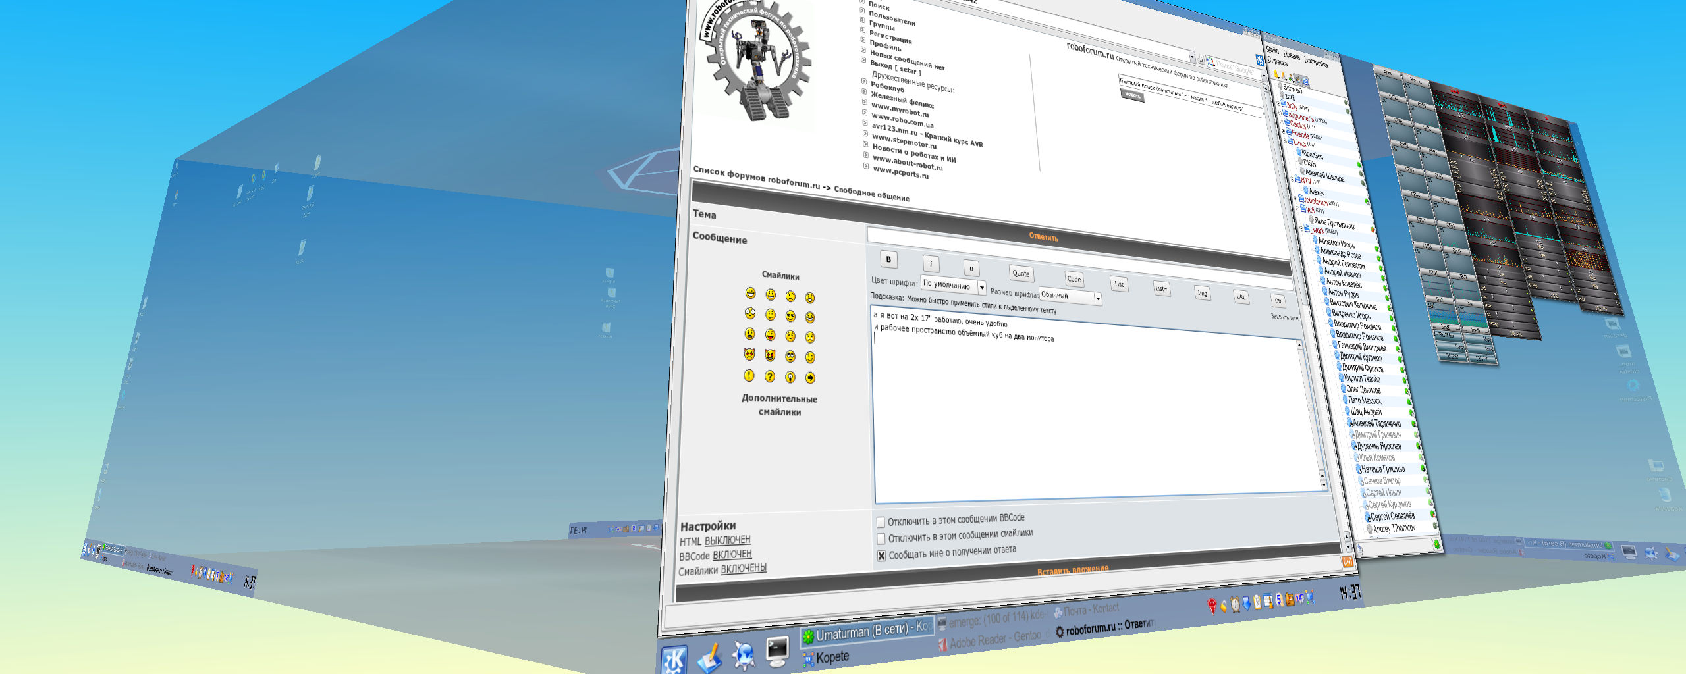This screenshot has height=674, width=1686.
Task: Open the 'Размер шрифта' font size dropdown
Action: pyautogui.click(x=1070, y=296)
